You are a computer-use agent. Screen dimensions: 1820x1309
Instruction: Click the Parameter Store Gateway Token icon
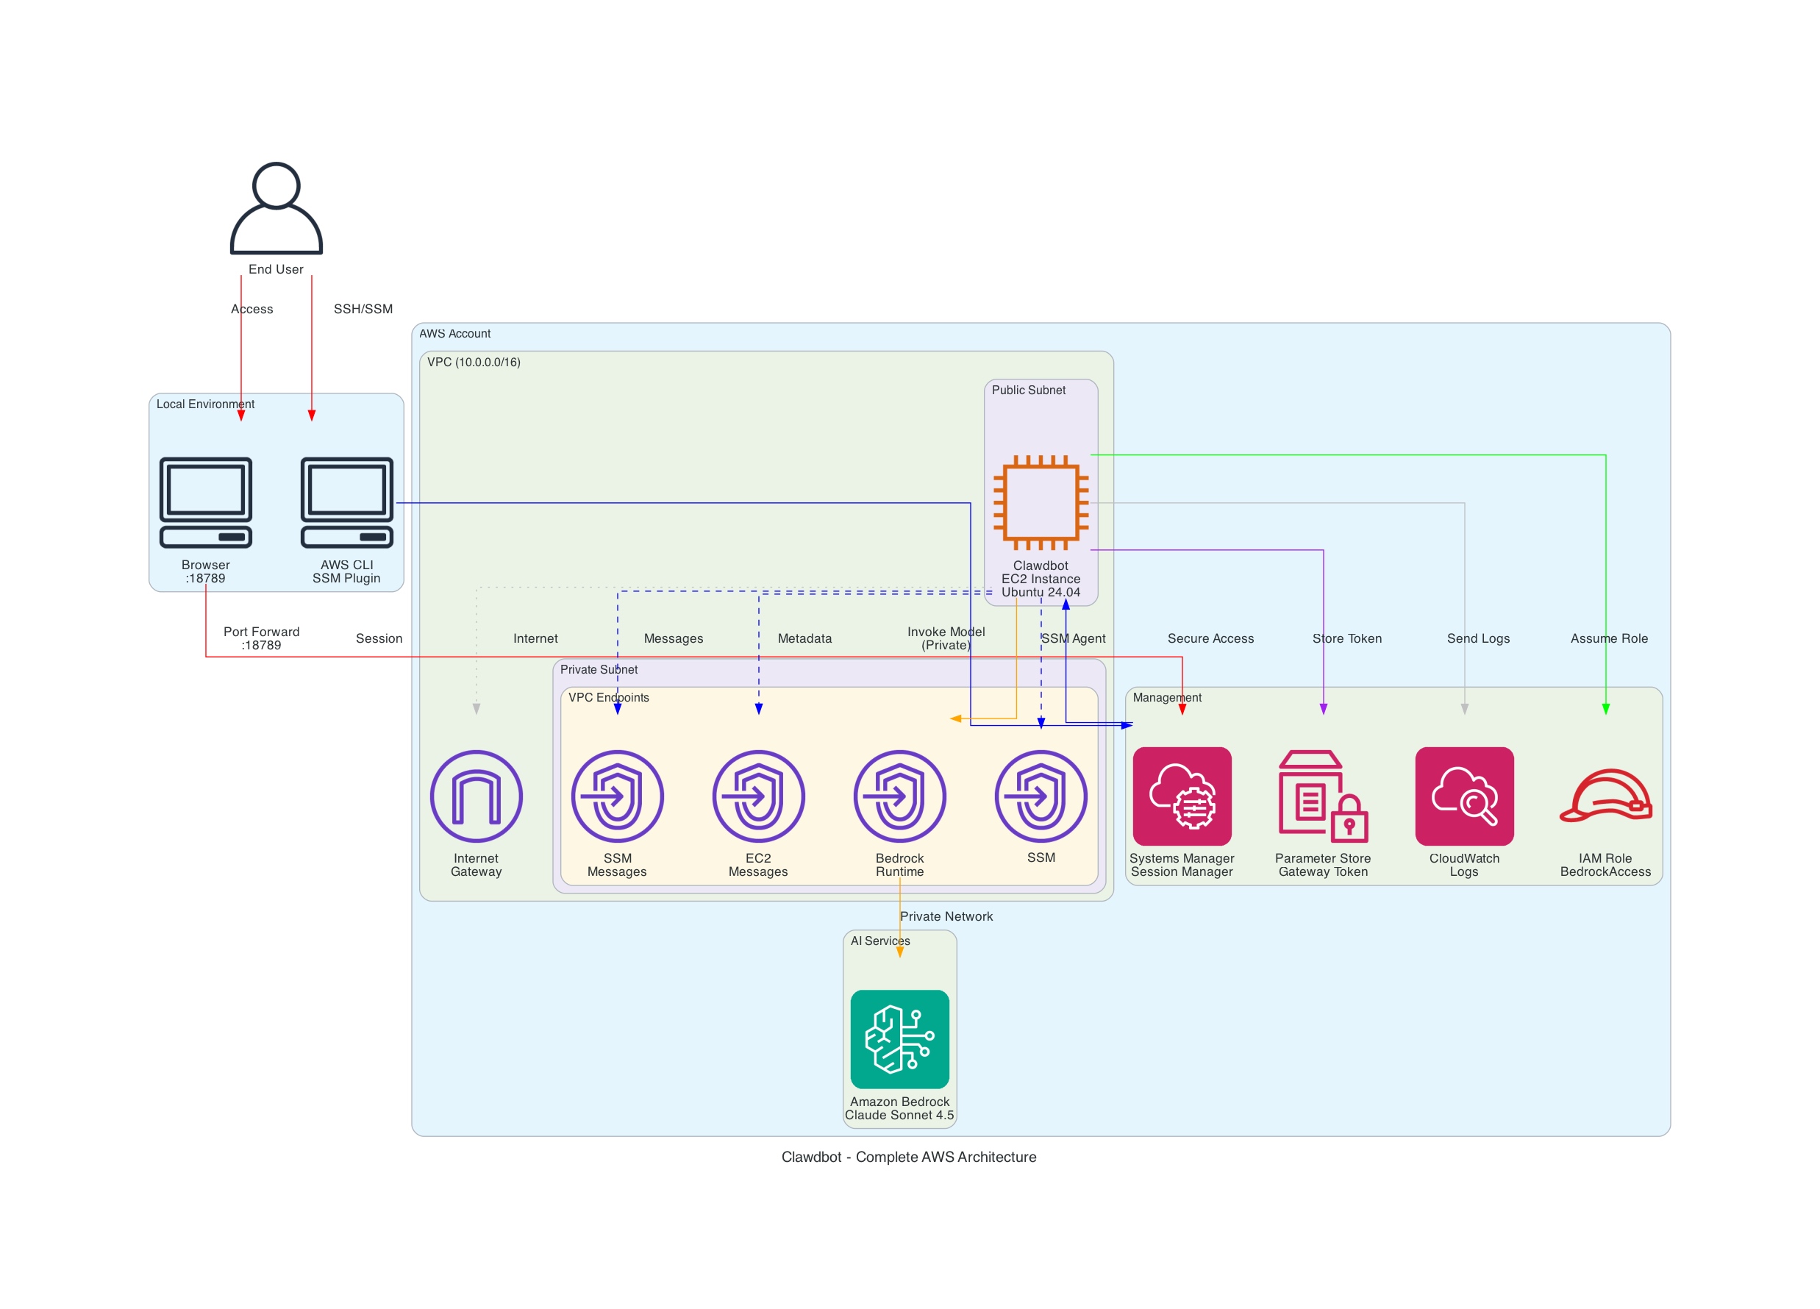click(1322, 796)
